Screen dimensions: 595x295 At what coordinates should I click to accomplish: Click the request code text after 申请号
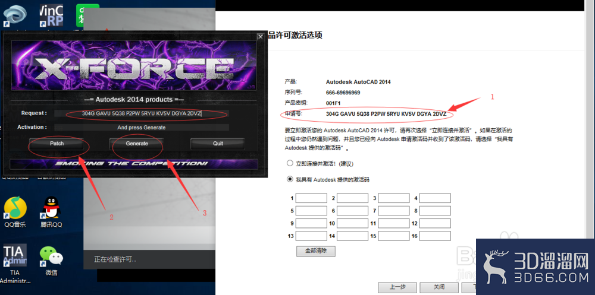pyautogui.click(x=386, y=113)
